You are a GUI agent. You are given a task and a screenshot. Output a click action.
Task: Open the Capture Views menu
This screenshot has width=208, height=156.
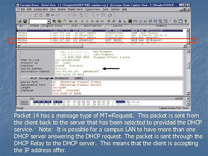[x=93, y=9]
